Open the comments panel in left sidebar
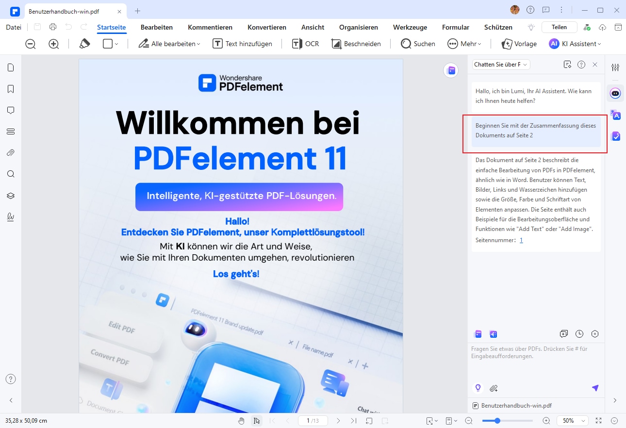This screenshot has width=626, height=428. (11, 110)
